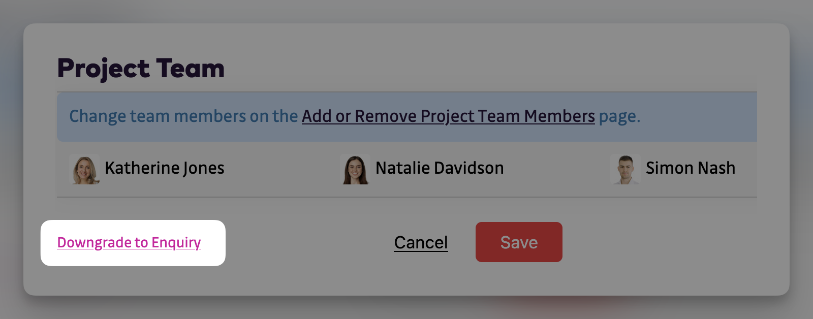Click the Project Team heading
This screenshot has height=319, width=813.
point(141,69)
